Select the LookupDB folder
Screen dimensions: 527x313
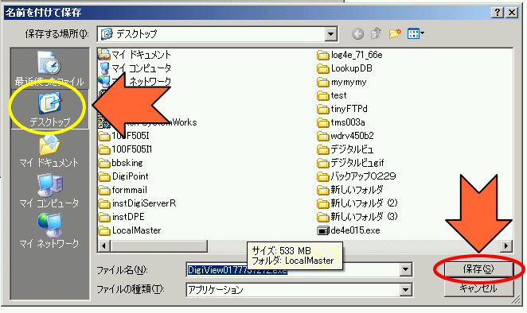pos(345,68)
